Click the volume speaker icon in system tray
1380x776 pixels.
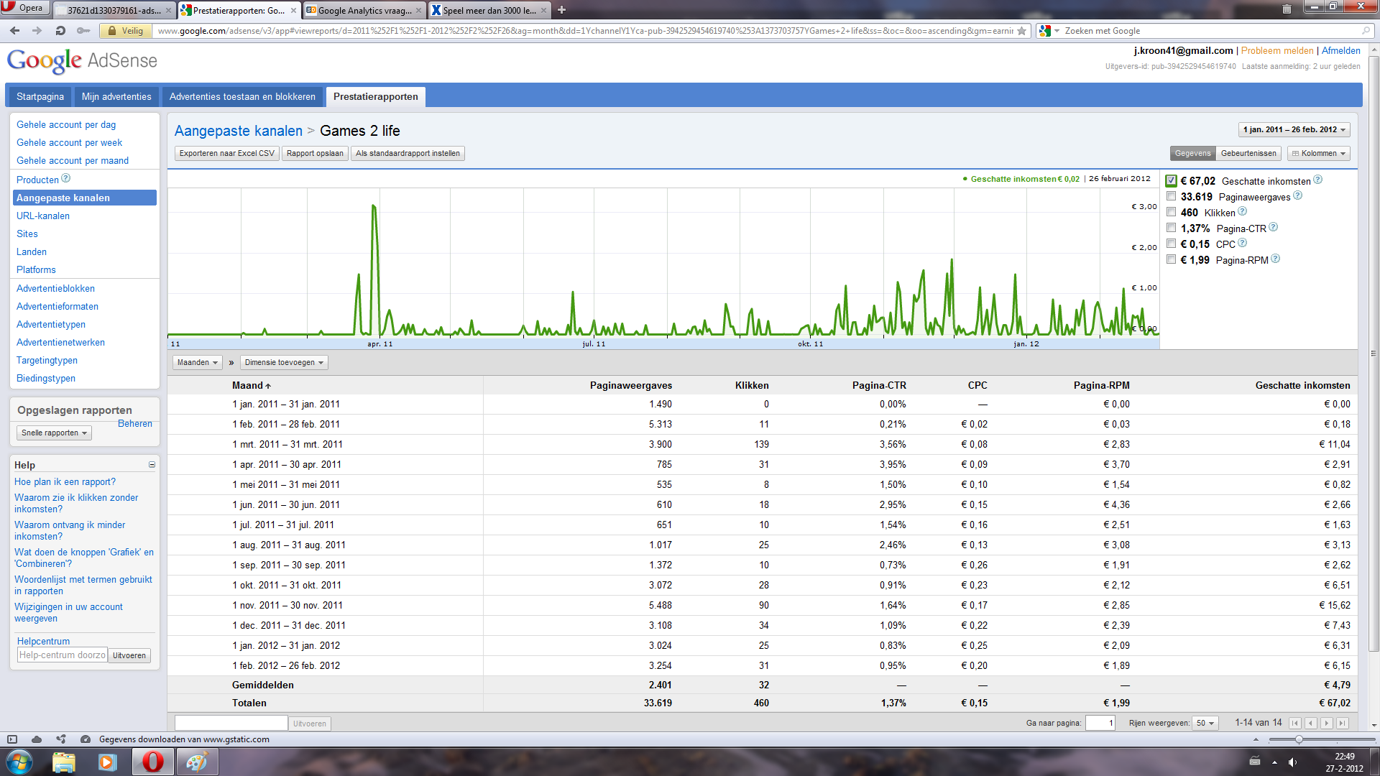1292,762
